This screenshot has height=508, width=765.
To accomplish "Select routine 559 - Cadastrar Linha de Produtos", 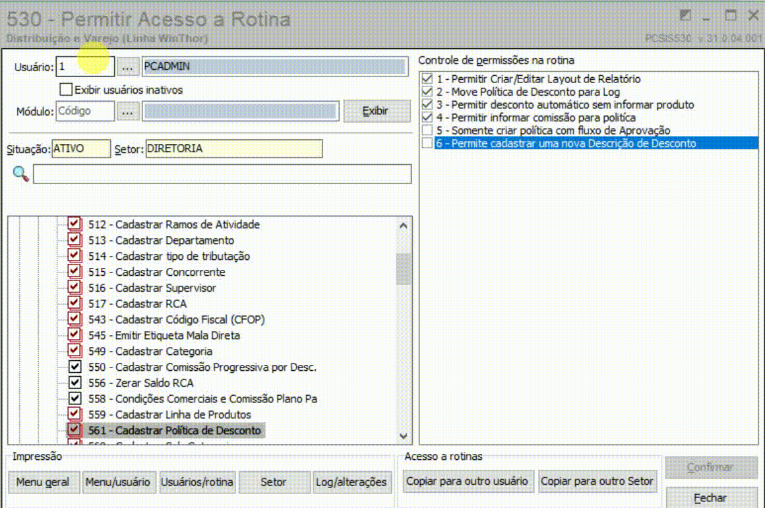I will pos(169,415).
